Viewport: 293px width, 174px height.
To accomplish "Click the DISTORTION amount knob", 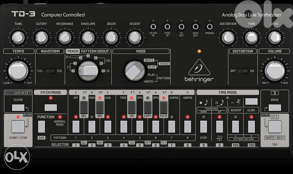I will point(228,37).
